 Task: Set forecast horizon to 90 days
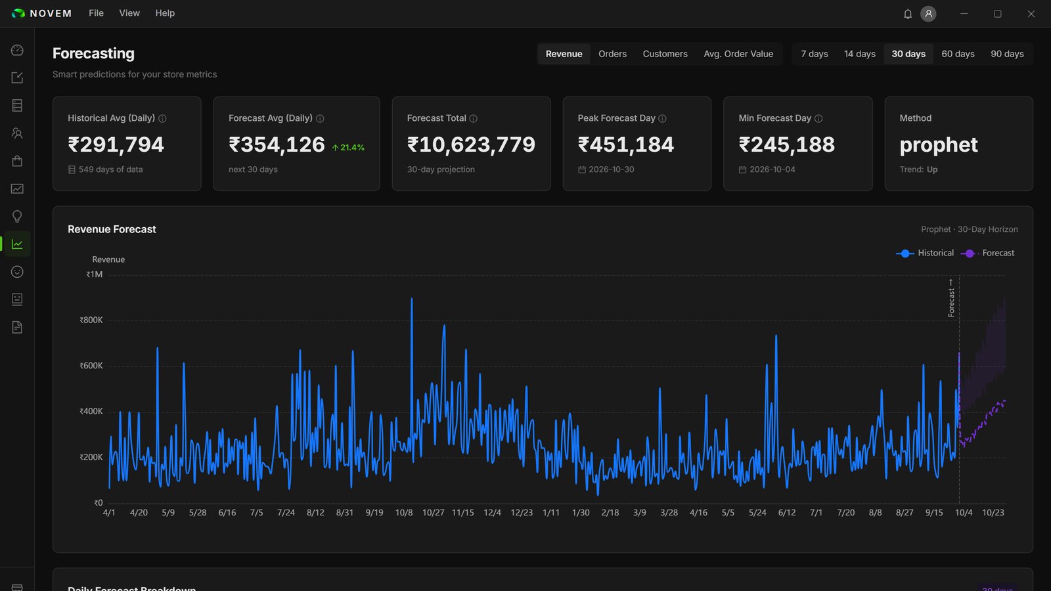point(1007,54)
